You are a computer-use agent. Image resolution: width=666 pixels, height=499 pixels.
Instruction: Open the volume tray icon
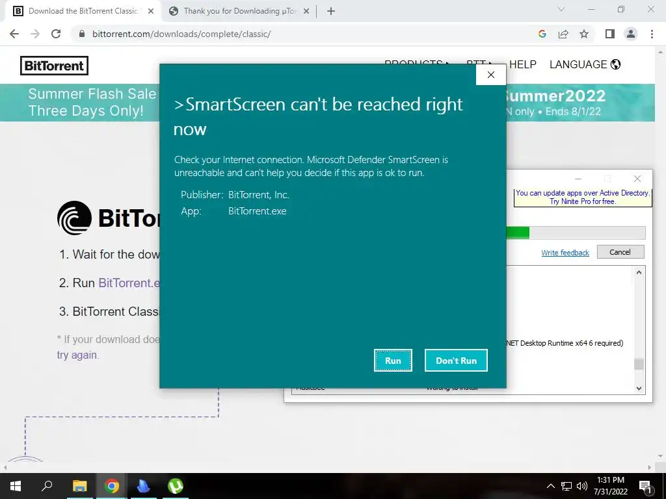582,486
